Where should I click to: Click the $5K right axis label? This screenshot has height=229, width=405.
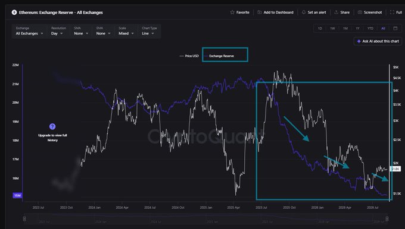[x=395, y=68]
